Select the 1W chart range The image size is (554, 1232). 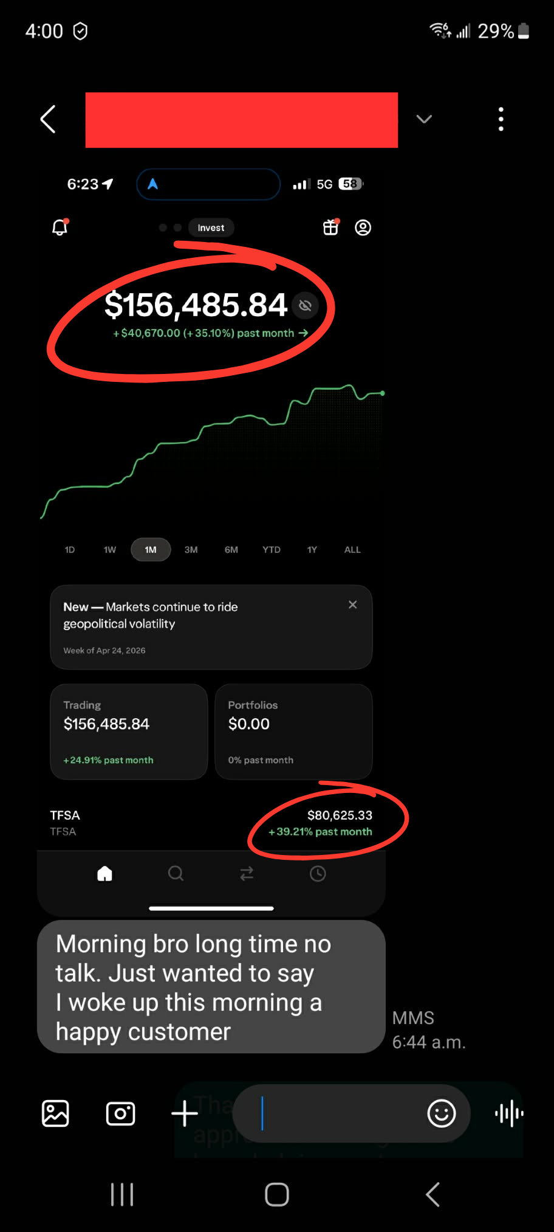pos(110,550)
